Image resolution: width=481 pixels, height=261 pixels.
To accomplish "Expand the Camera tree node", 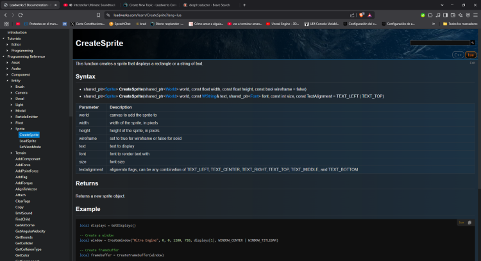I will pyautogui.click(x=12, y=92).
